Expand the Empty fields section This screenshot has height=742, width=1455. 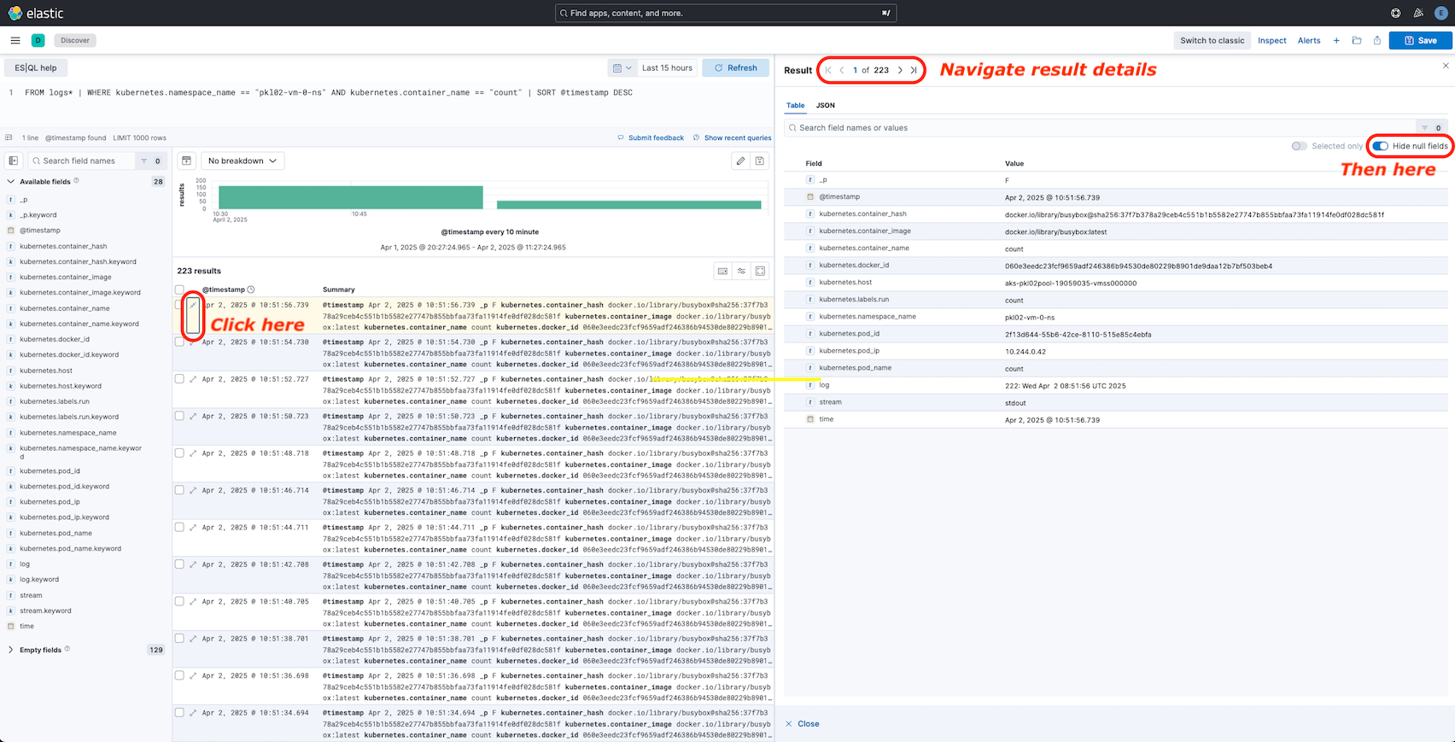[x=40, y=650]
